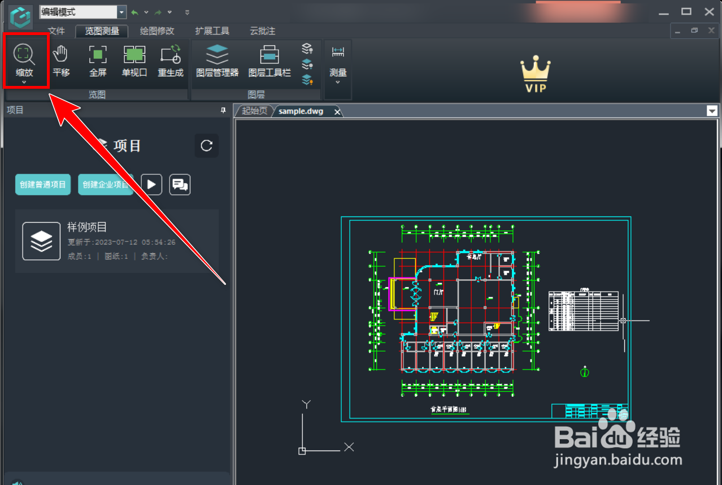Select the sample.dwg document tab

point(302,111)
